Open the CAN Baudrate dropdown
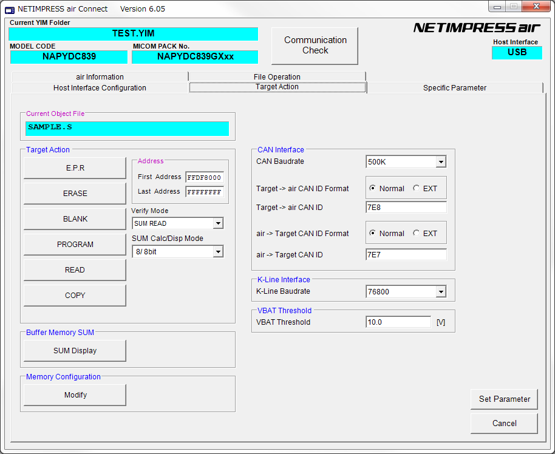This screenshot has width=555, height=454. [441, 162]
